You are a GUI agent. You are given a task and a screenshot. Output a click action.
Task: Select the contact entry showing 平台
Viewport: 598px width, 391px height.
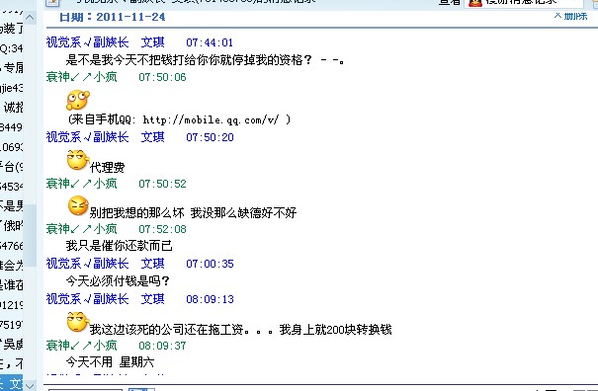(12, 167)
